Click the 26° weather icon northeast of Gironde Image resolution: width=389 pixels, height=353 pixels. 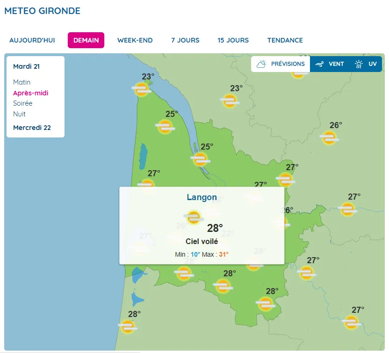pyautogui.click(x=329, y=138)
